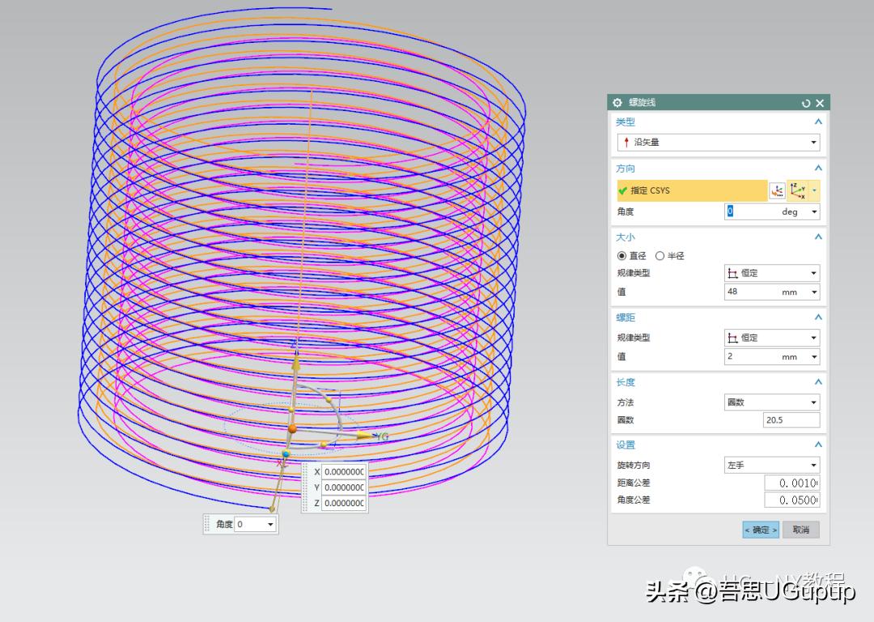Click the orange origin sphere handle in the graphics area
This screenshot has height=622, width=874.
click(292, 428)
